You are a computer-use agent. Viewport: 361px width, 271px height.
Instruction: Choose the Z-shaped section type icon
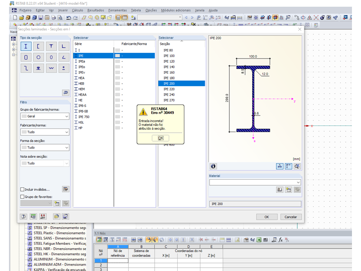pyautogui.click(x=26, y=68)
